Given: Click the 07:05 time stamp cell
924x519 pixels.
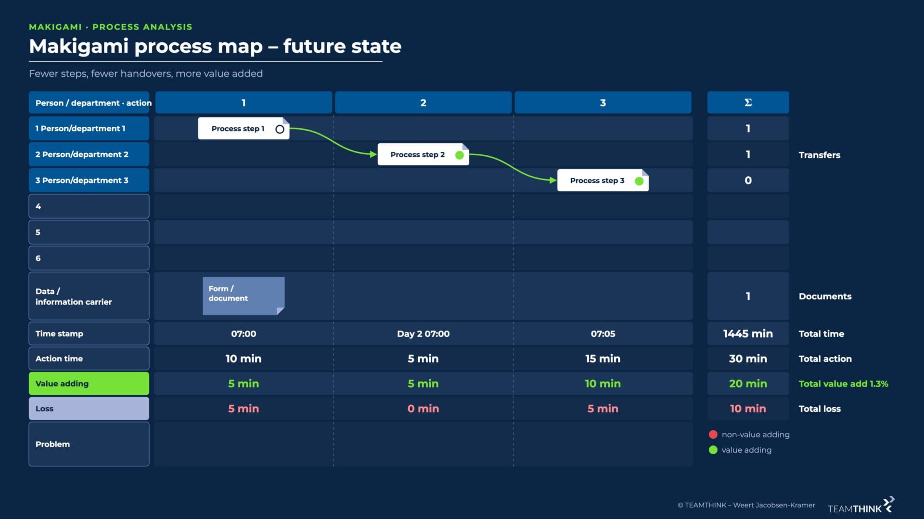Looking at the screenshot, I should 603,334.
